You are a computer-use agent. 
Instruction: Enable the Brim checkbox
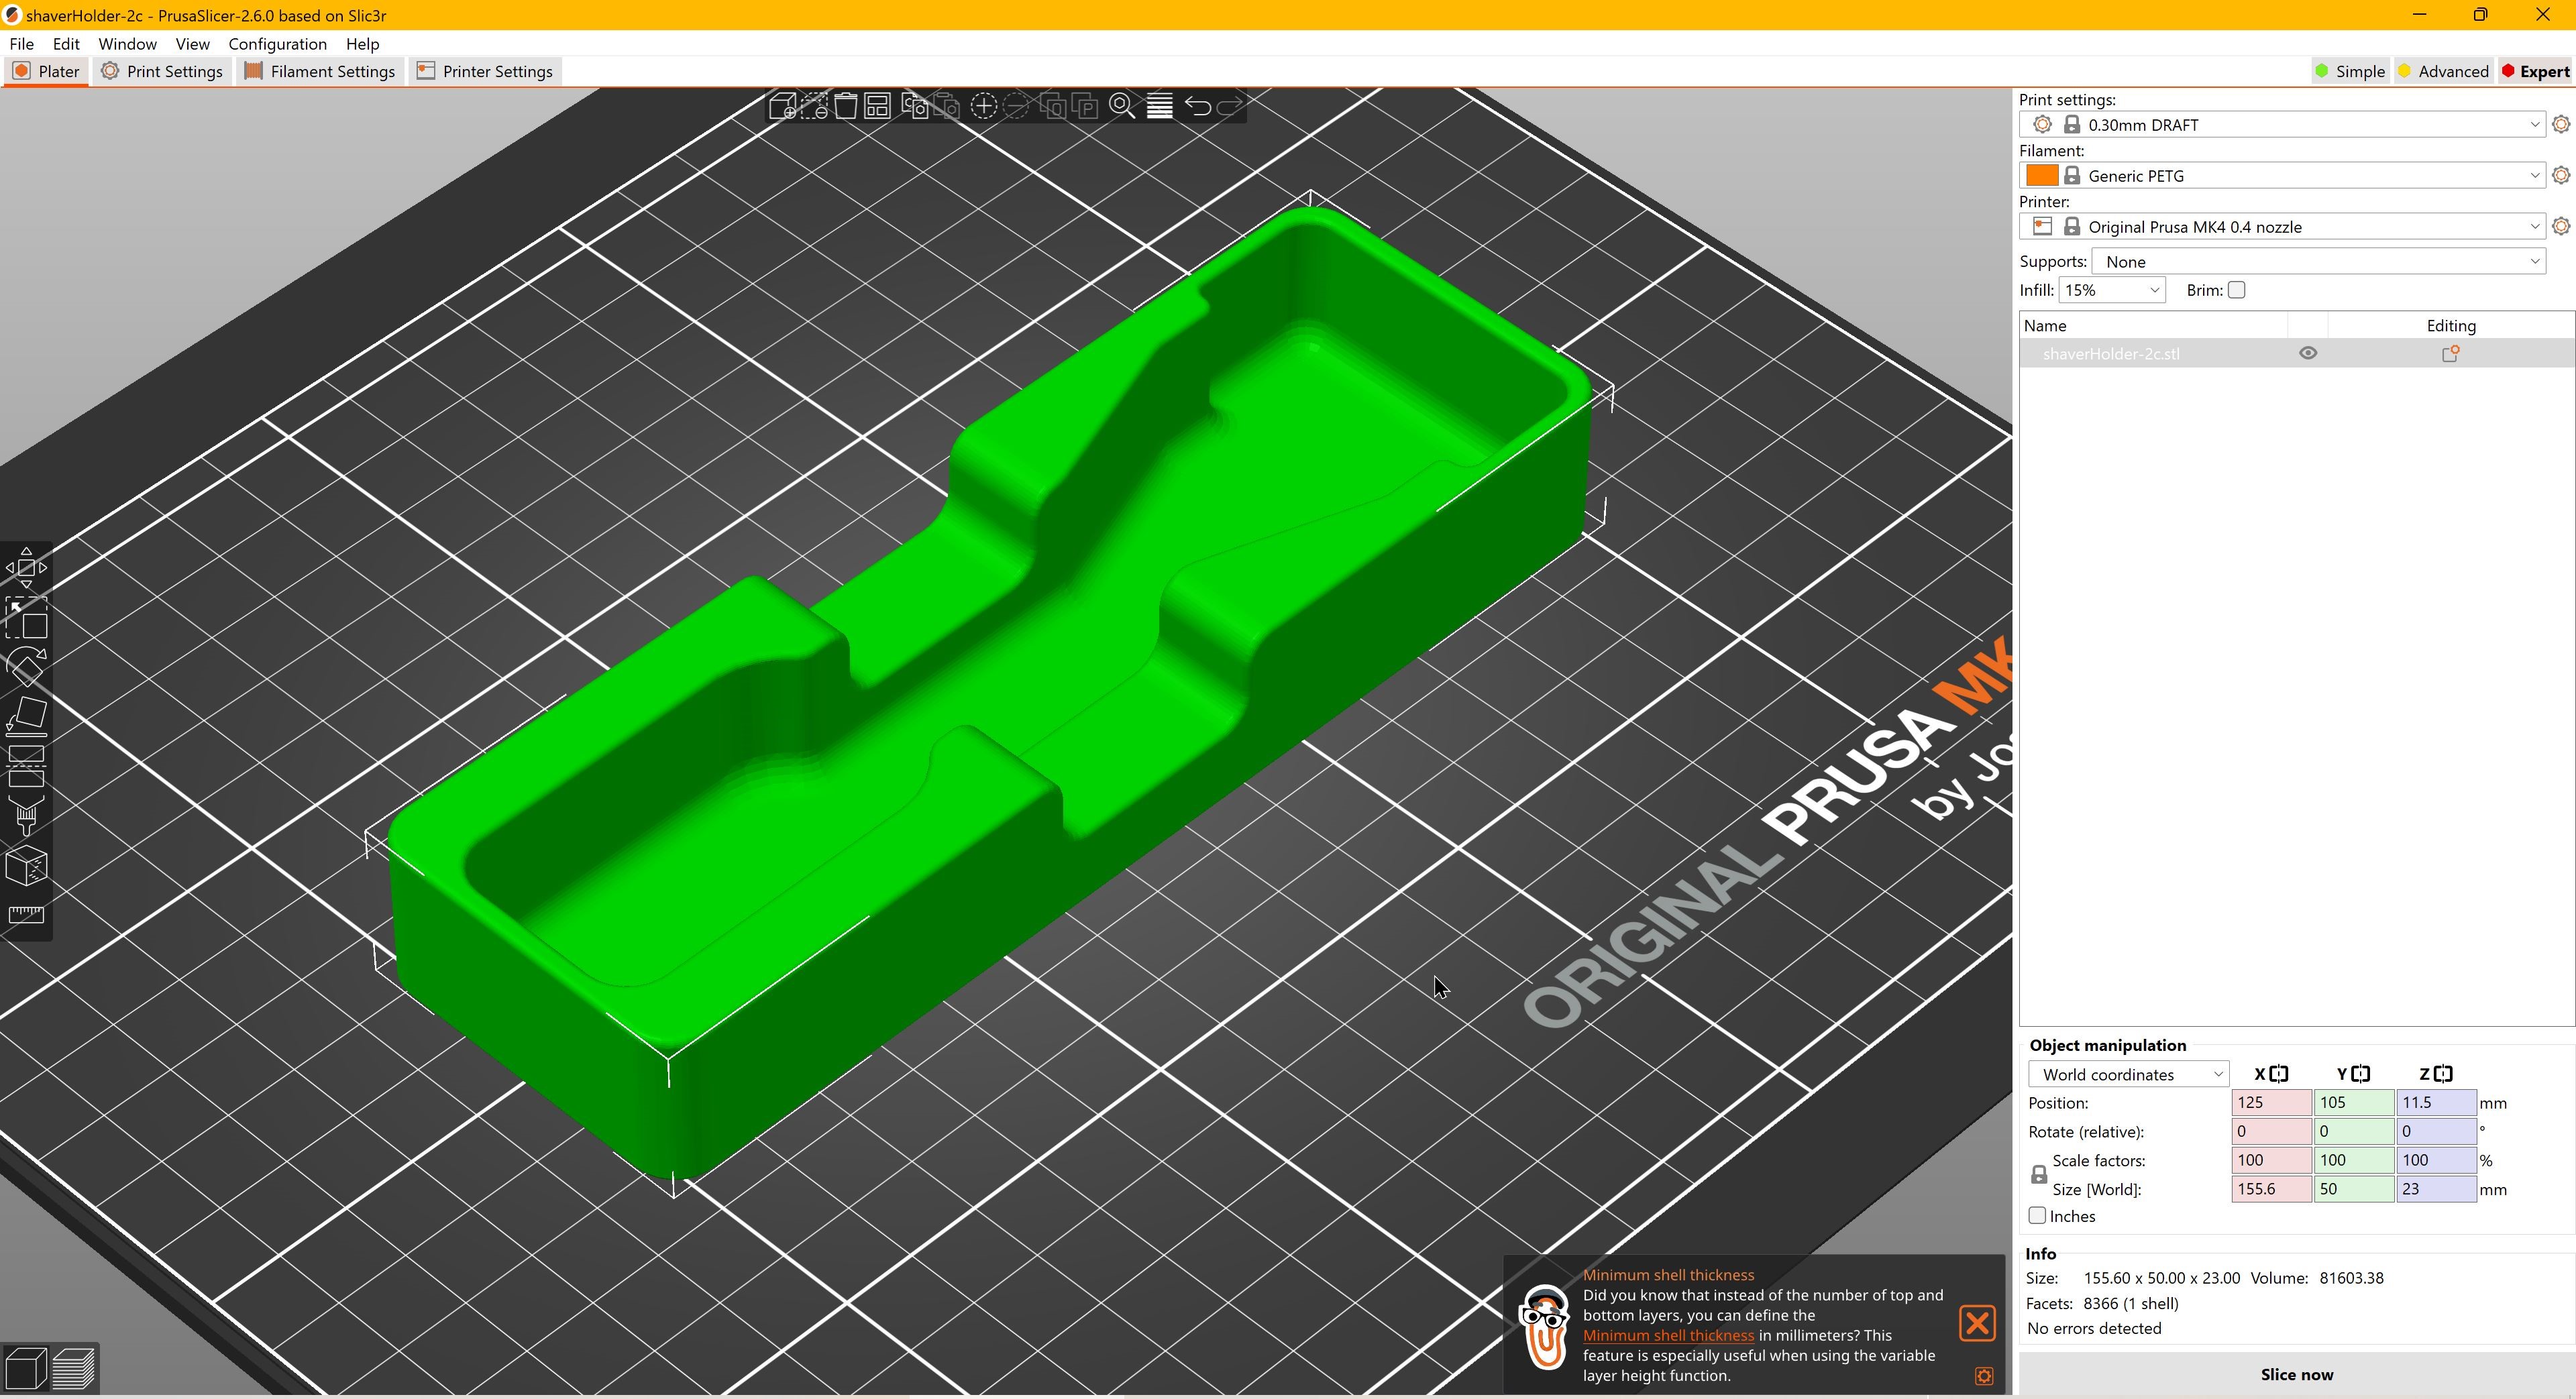(x=2236, y=290)
